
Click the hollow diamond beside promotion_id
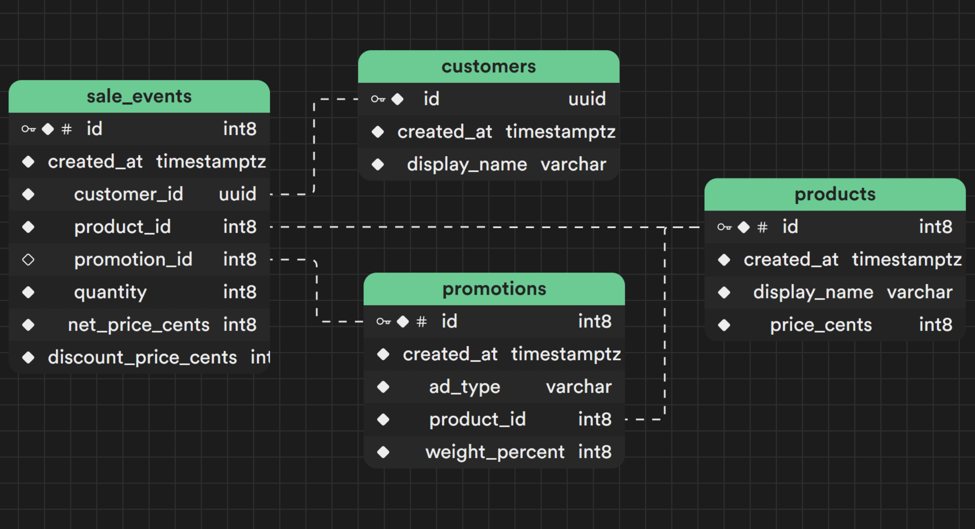coord(28,259)
